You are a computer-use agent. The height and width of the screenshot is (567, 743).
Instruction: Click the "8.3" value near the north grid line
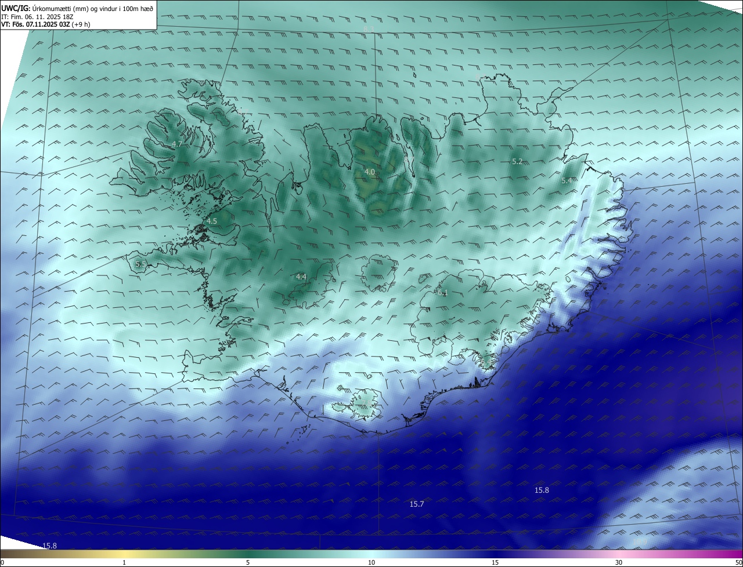(x=369, y=29)
